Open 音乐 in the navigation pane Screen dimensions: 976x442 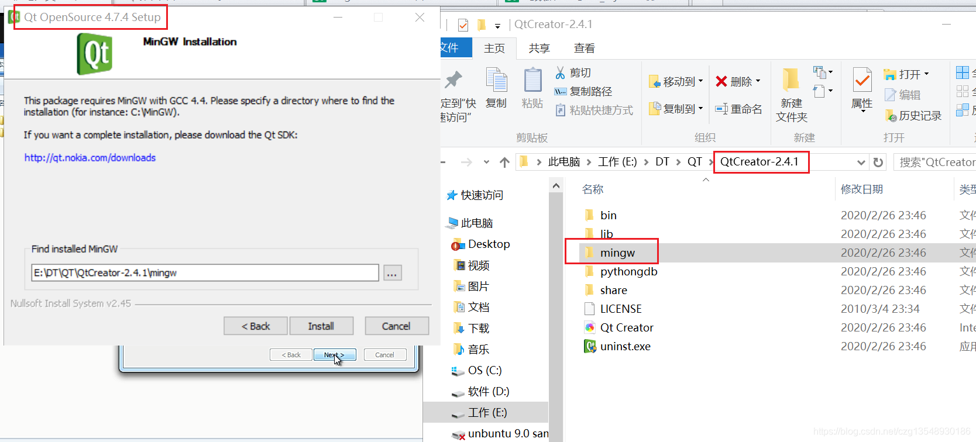coord(472,350)
